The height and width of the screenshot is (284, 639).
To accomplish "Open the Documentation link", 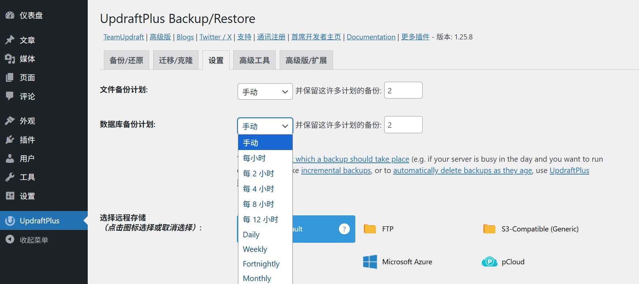I will coord(371,37).
